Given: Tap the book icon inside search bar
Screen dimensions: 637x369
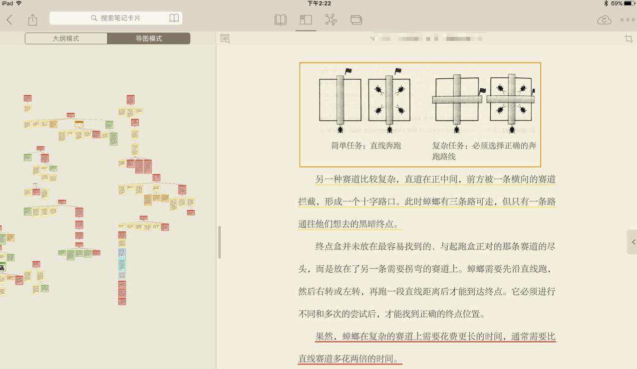Looking at the screenshot, I should click(x=174, y=17).
